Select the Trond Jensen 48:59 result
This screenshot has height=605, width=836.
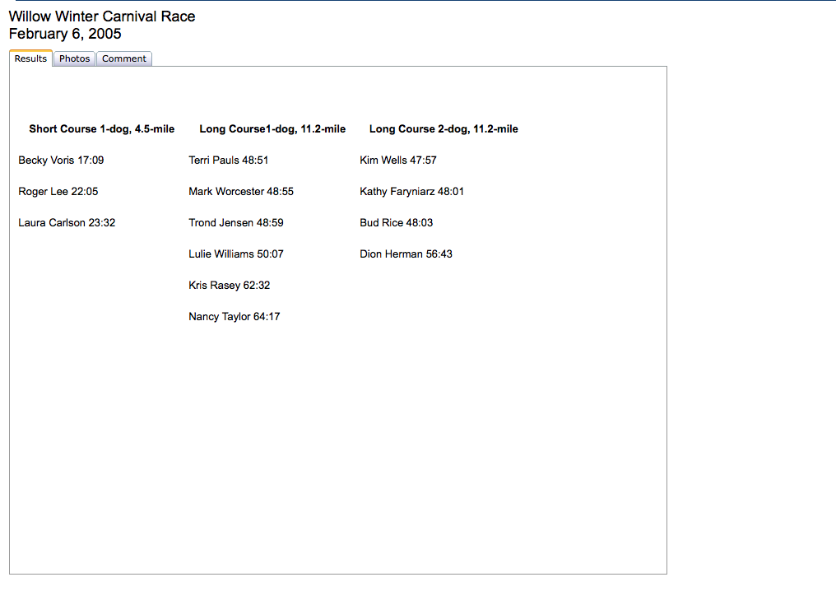click(235, 222)
